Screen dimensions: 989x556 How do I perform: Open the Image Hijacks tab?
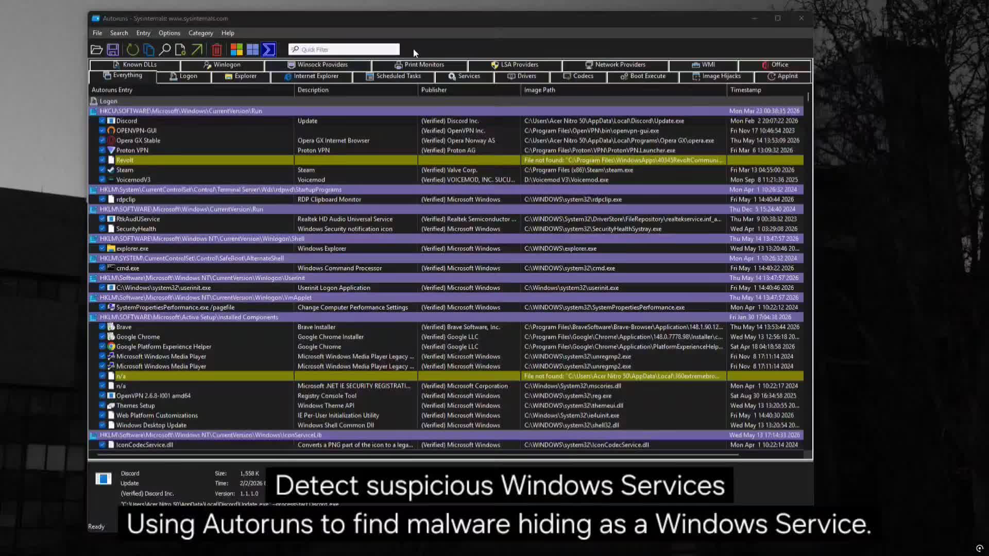(x=717, y=76)
